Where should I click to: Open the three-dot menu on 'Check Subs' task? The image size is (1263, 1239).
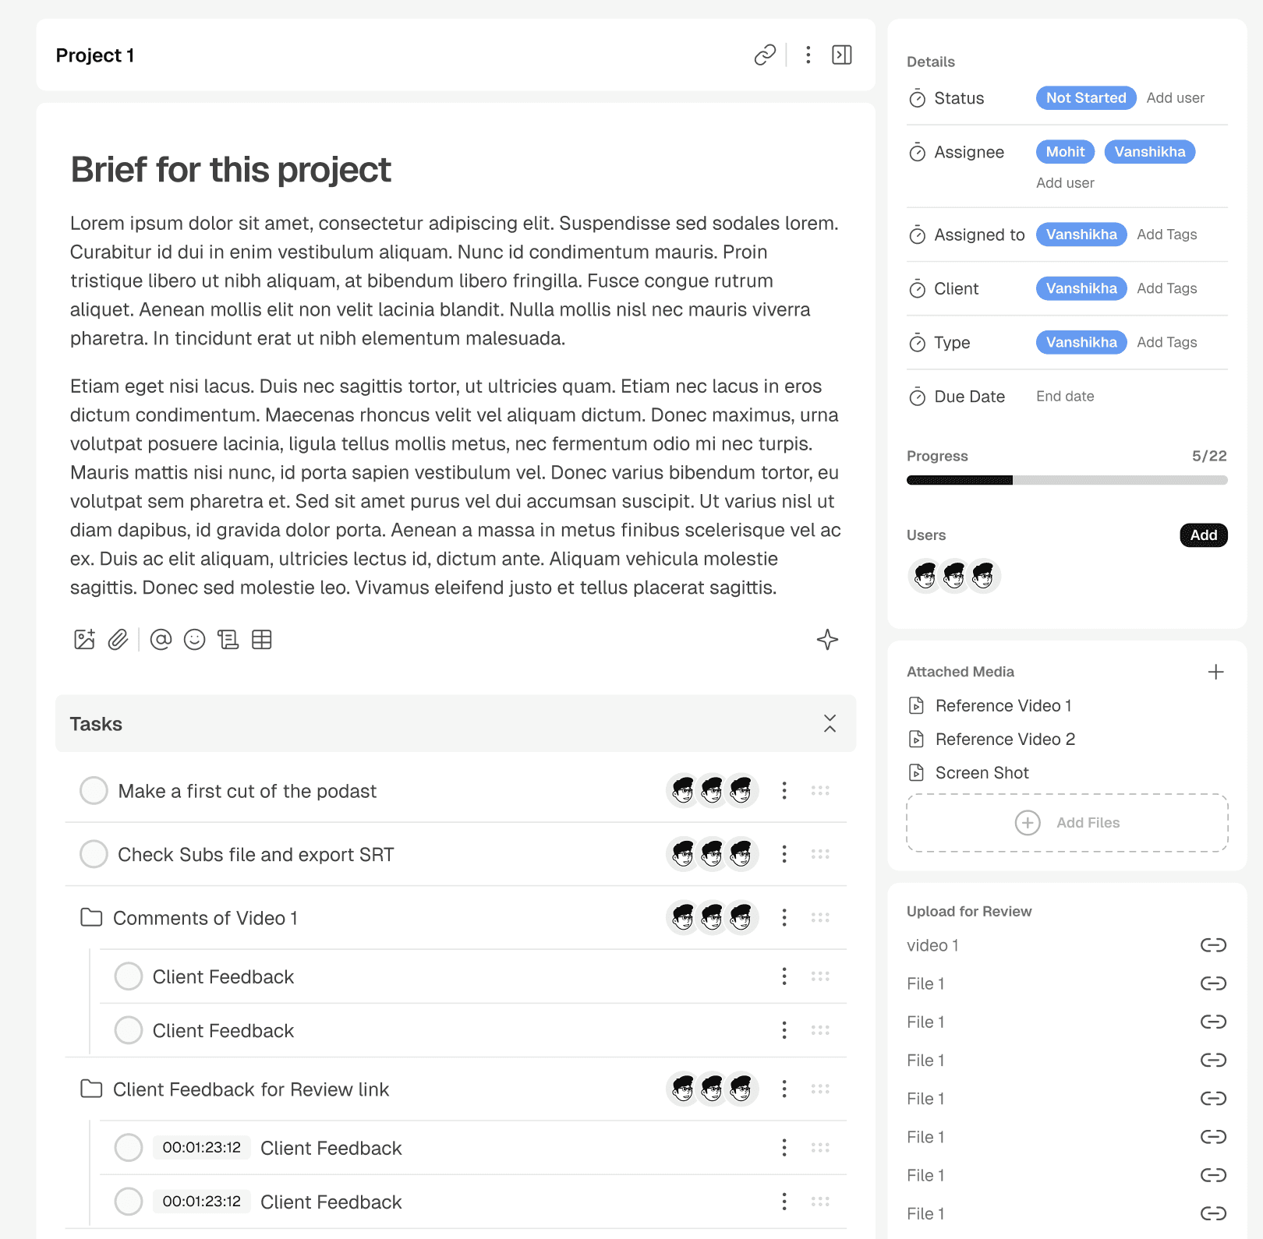[x=784, y=854]
